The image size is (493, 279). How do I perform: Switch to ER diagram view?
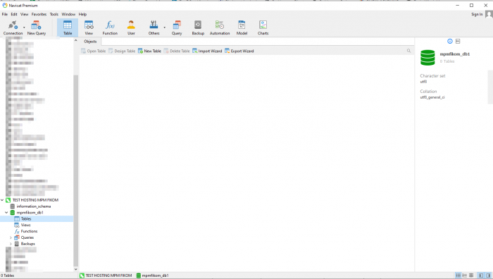(x=471, y=275)
